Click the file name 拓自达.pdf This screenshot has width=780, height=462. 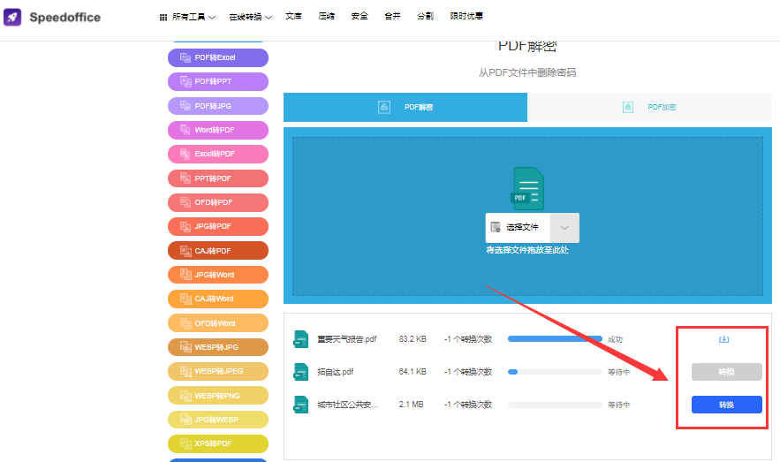[336, 372]
